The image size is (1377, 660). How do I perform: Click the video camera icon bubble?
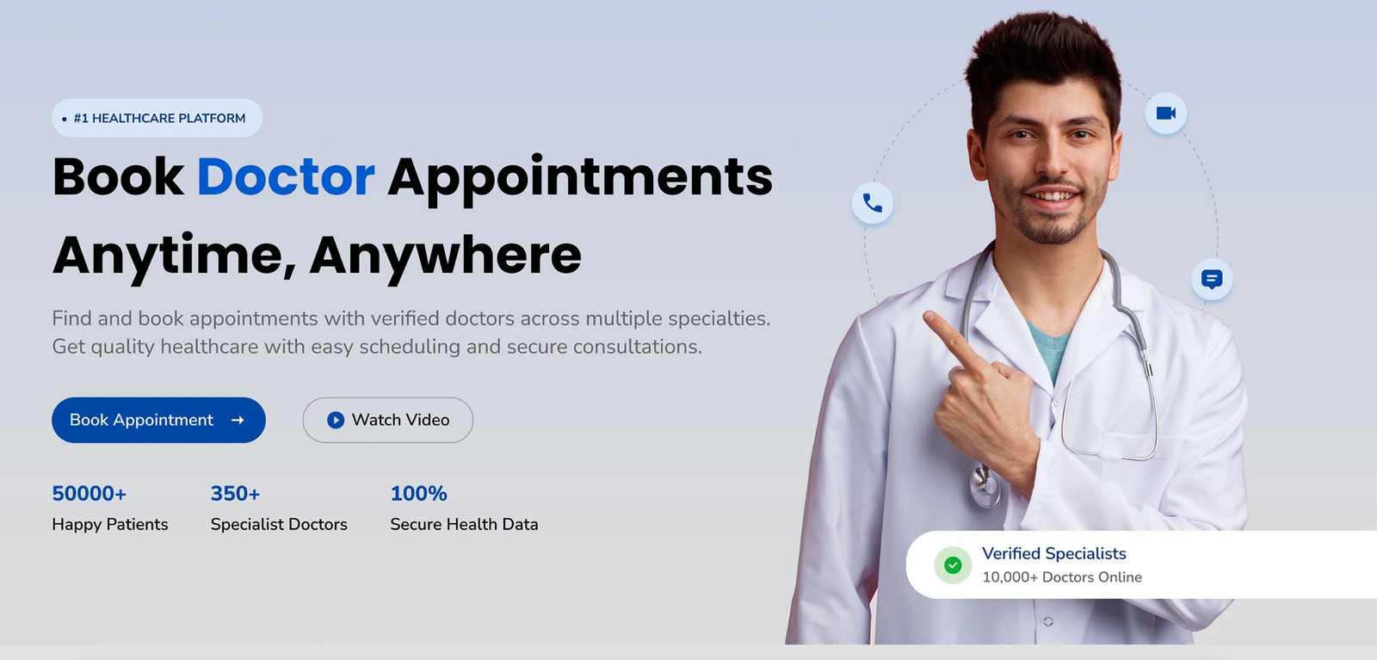(1166, 113)
